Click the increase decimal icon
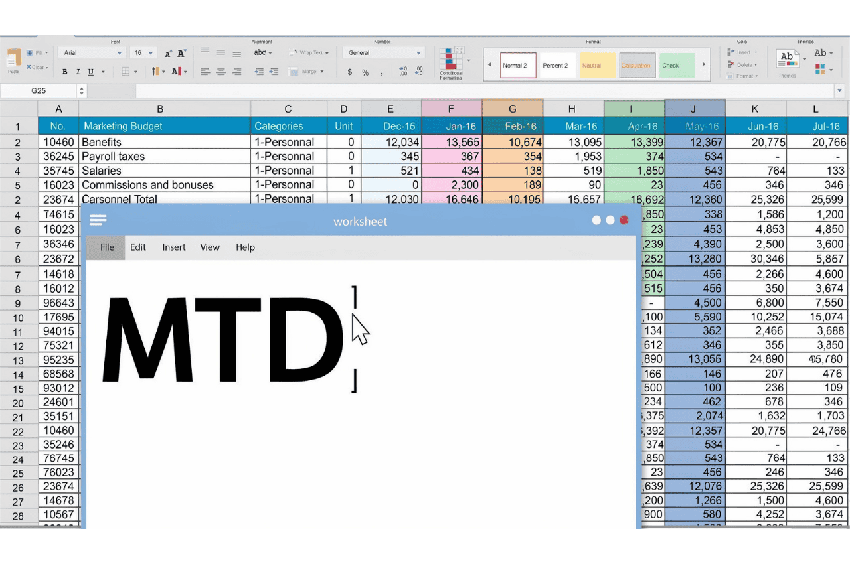The height and width of the screenshot is (564, 850). click(403, 71)
